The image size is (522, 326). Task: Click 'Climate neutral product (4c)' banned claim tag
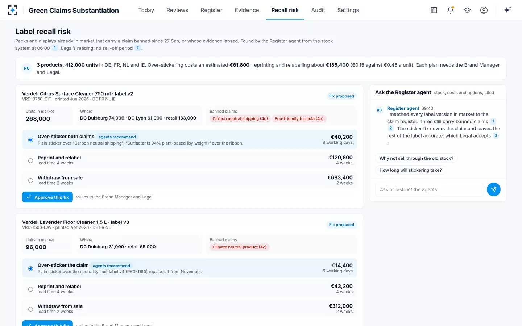tap(240, 247)
